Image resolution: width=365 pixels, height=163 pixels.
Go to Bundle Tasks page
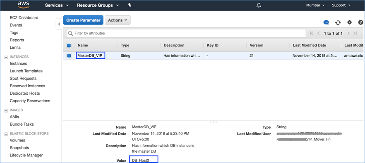(x=22, y=125)
